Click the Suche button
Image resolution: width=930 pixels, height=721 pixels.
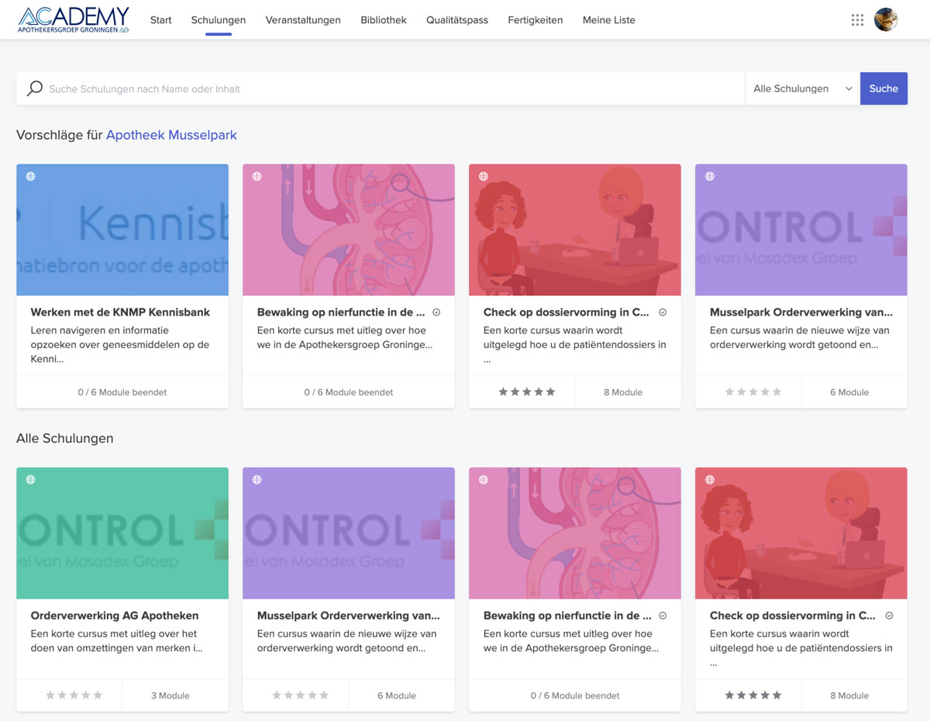pyautogui.click(x=883, y=88)
